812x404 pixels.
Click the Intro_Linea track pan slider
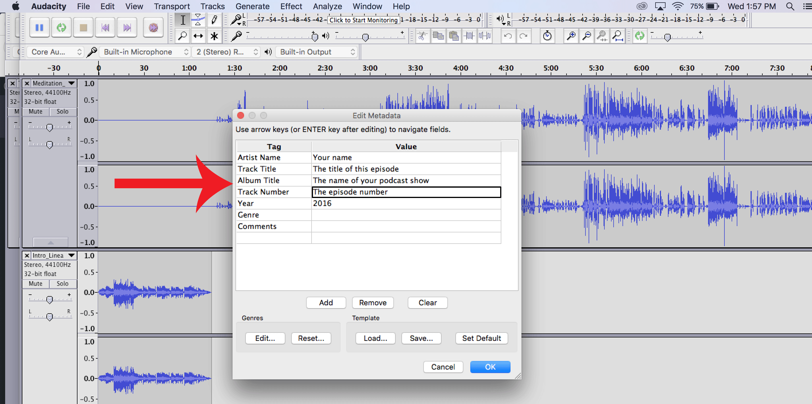[x=49, y=316]
